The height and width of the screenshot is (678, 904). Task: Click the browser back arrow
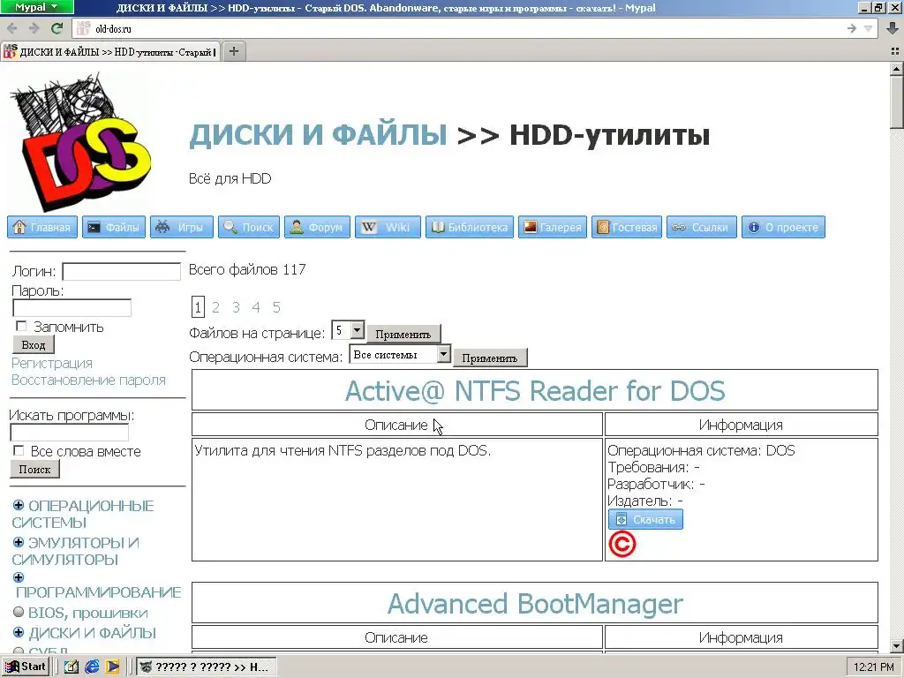[12, 28]
